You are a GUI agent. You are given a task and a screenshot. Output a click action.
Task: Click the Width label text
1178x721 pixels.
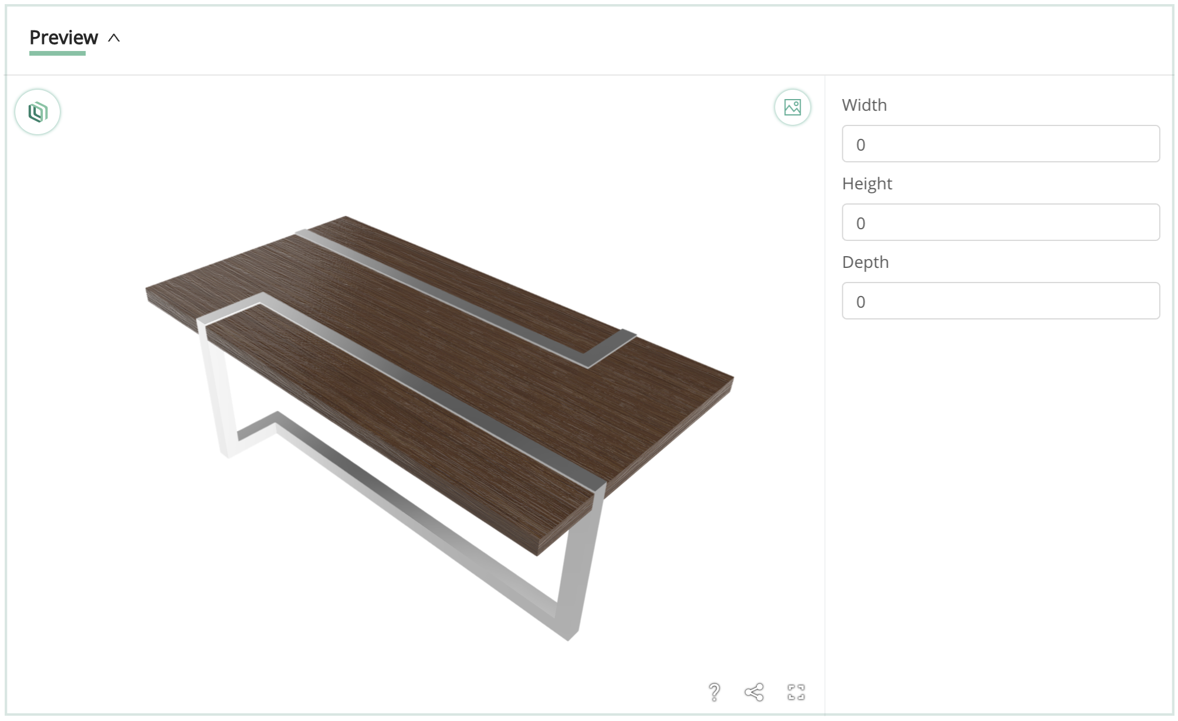click(x=864, y=105)
